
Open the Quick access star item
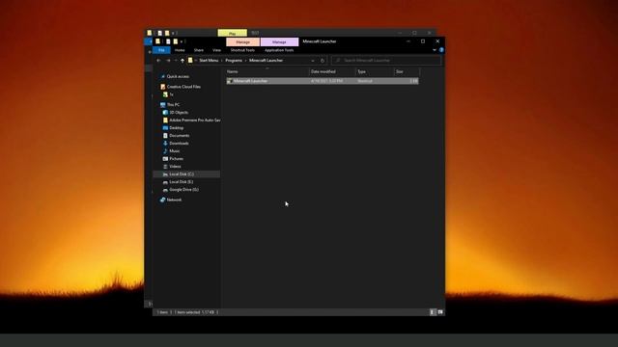pyautogui.click(x=175, y=76)
